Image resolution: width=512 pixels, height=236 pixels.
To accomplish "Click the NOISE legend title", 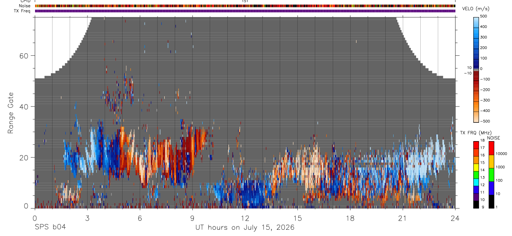I will [493, 138].
